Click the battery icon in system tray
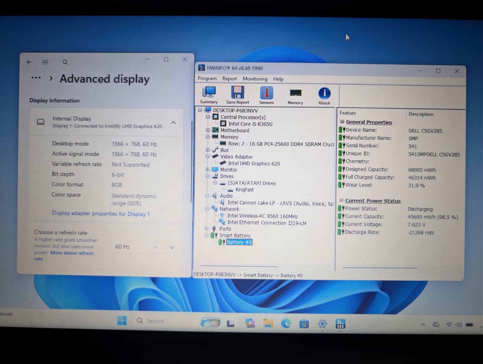Screen dimensions: 483x364 click(469, 325)
